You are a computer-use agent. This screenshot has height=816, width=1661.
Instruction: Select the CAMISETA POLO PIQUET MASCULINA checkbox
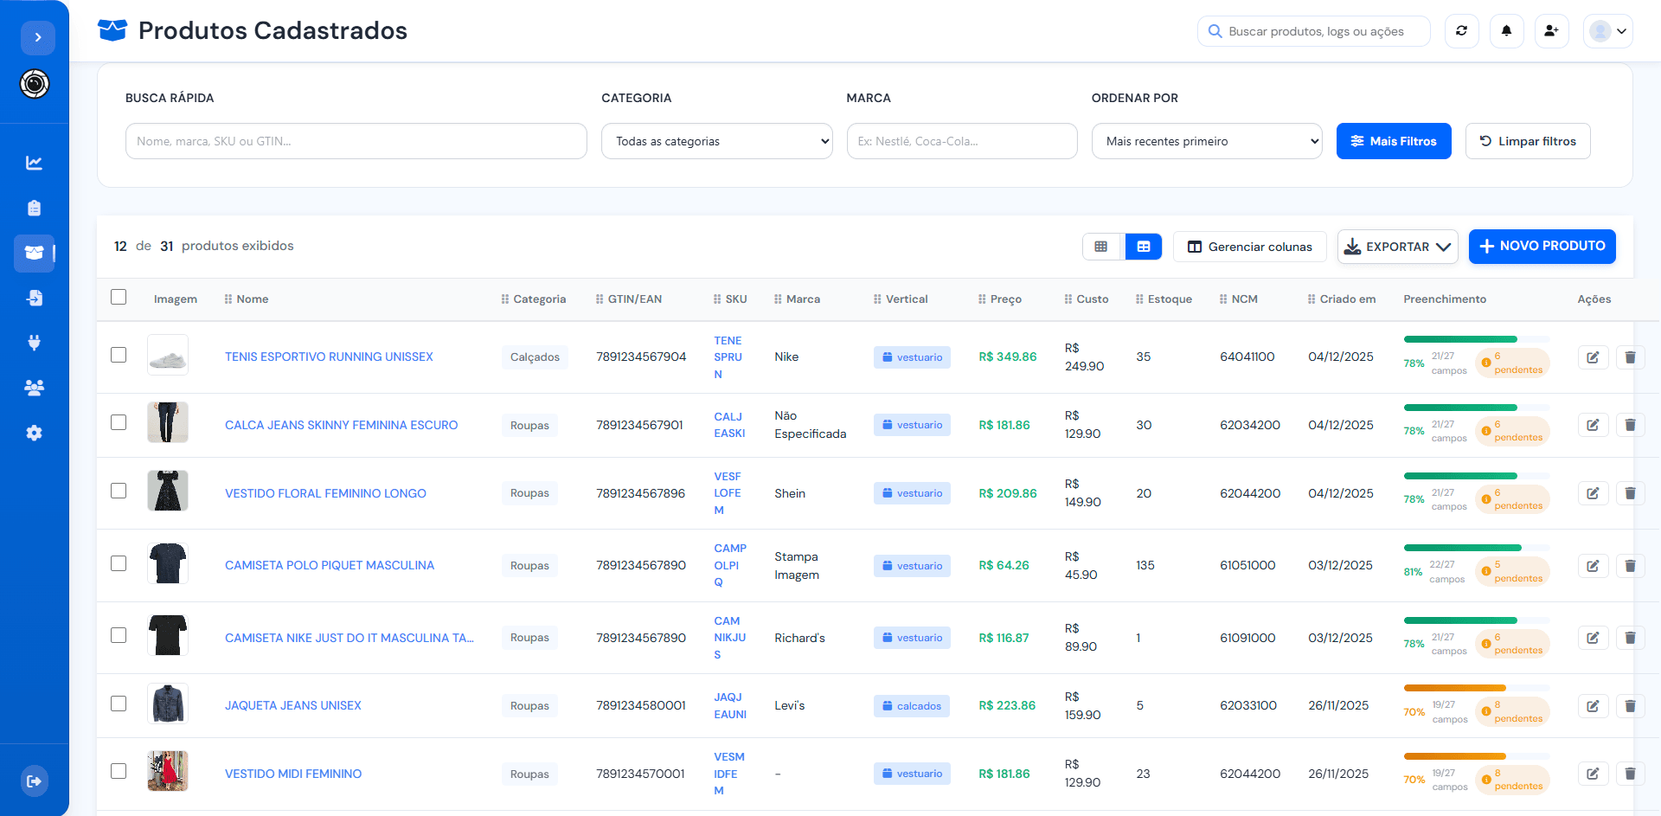point(119,563)
